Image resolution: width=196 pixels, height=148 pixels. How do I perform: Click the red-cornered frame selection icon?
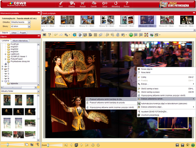146,35
